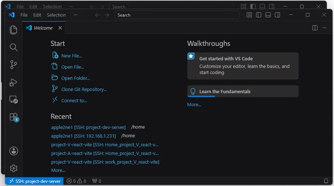Click the lightbulb icon on Learn the Fundamentals

[193, 91]
